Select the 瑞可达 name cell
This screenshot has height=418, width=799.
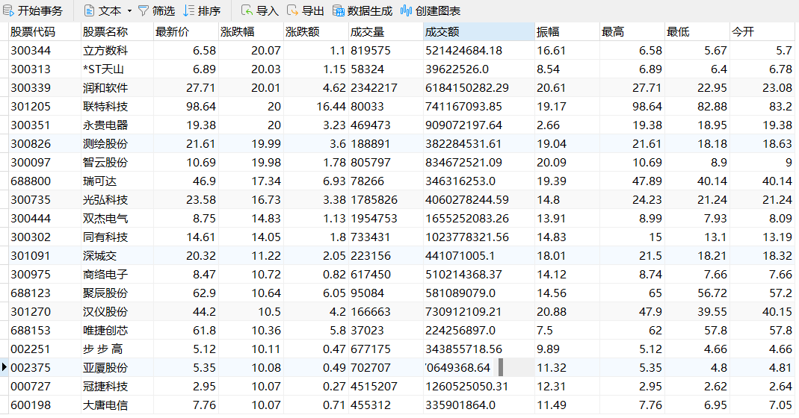tap(117, 181)
